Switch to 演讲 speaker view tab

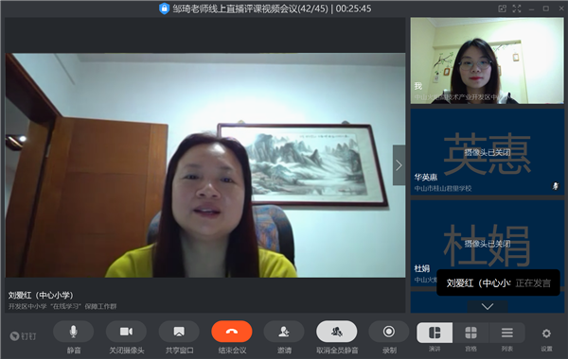435,333
